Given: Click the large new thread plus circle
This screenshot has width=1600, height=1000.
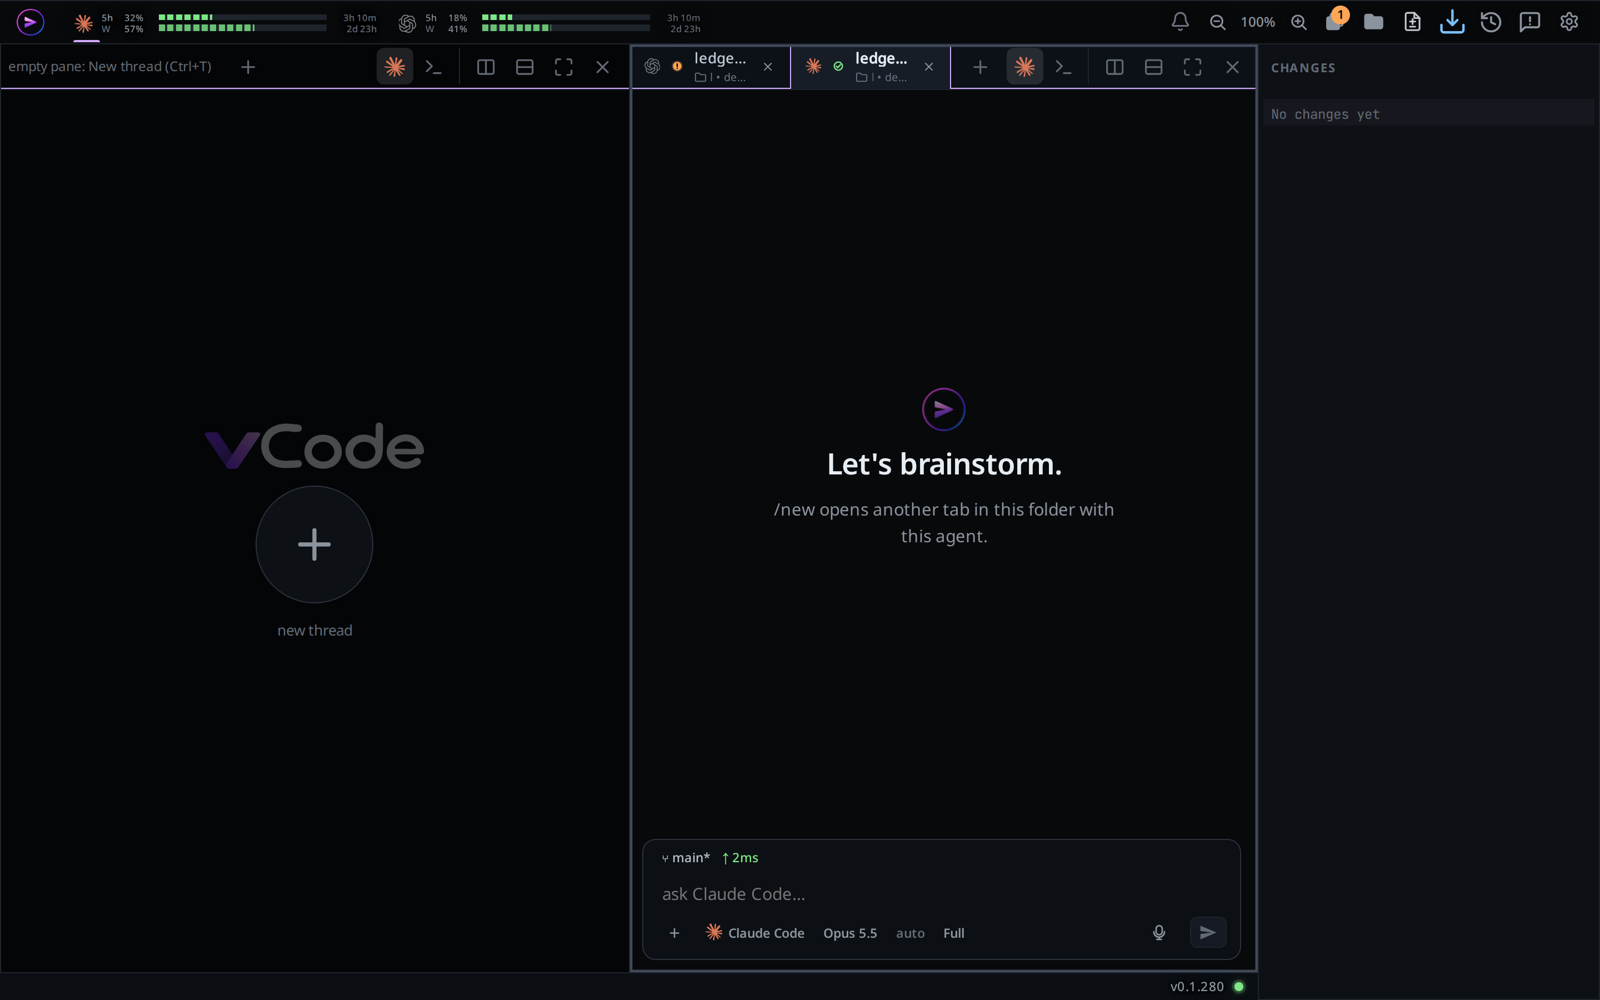Looking at the screenshot, I should 314,544.
